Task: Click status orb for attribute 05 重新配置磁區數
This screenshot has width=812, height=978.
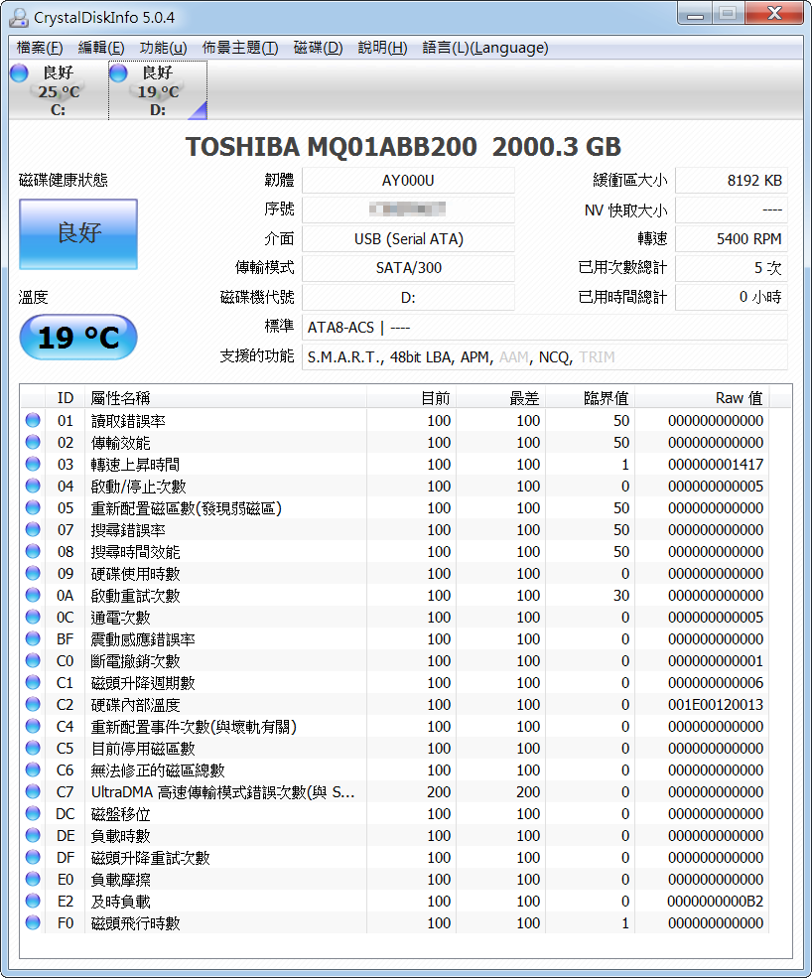Action: [x=33, y=507]
